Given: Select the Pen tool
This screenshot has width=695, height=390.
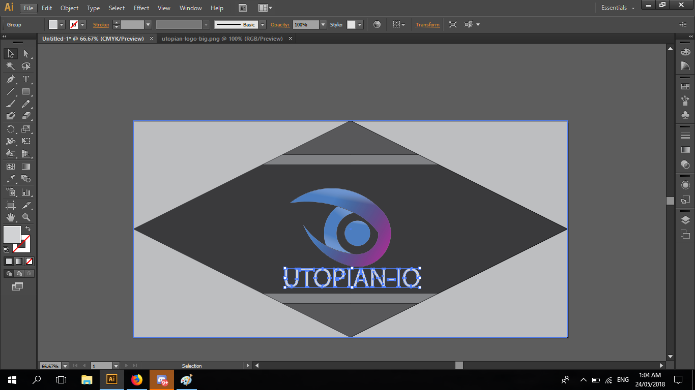Looking at the screenshot, I should (10, 79).
